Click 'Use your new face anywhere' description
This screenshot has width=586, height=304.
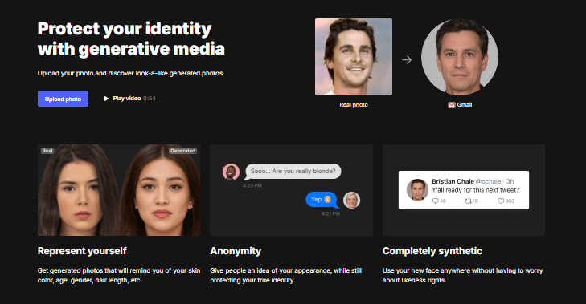pos(463,275)
